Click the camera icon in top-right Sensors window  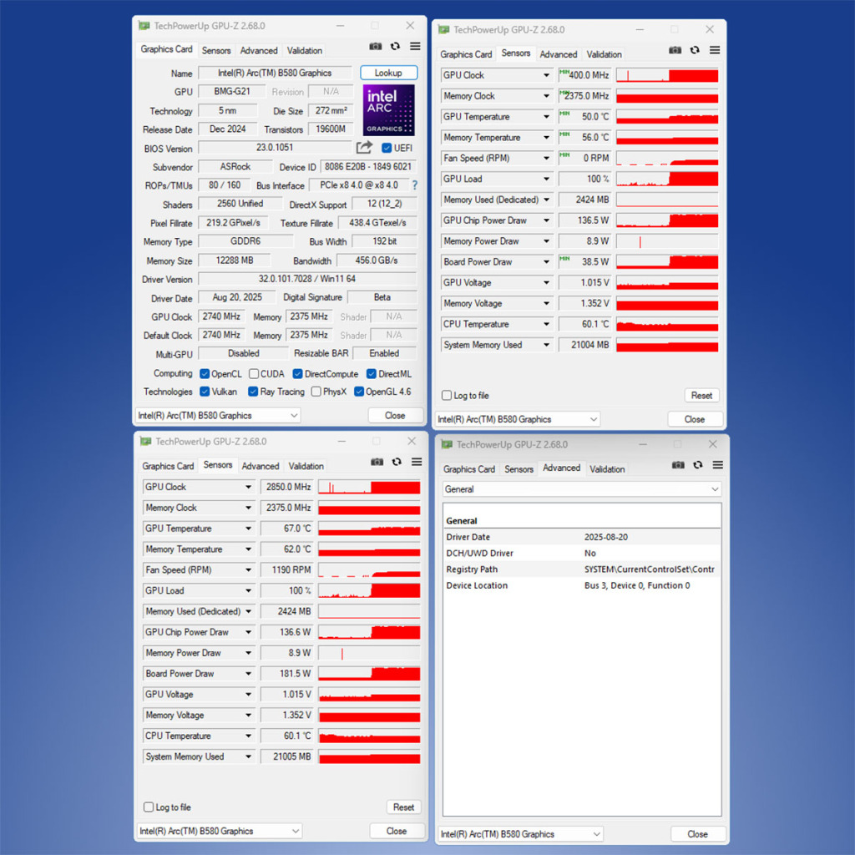click(675, 50)
